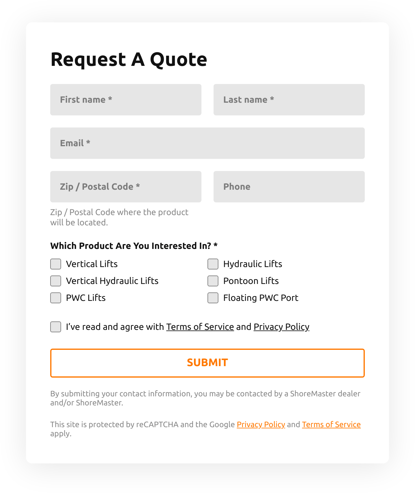Select the PWC Lifts checkbox
The width and height of the screenshot is (415, 493).
[55, 298]
